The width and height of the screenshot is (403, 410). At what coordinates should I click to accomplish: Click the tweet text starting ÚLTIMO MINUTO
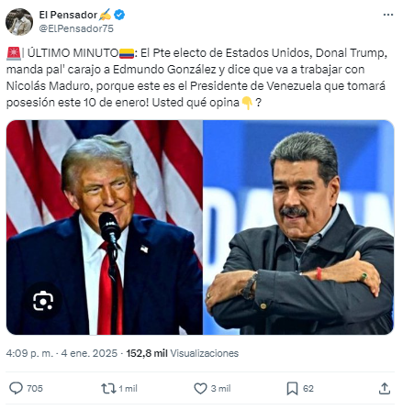197,78
